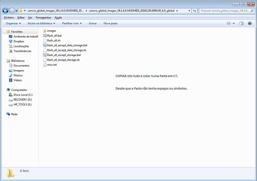
Task: Open Dropbox in Favoritos sidebar
Action: [19, 41]
